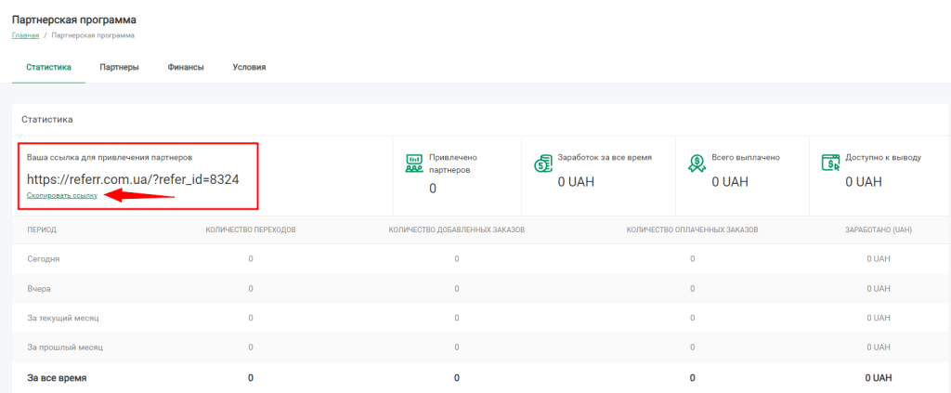The height and width of the screenshot is (393, 951).
Task: Select the За текущий месяц row
Action: [x=63, y=318]
